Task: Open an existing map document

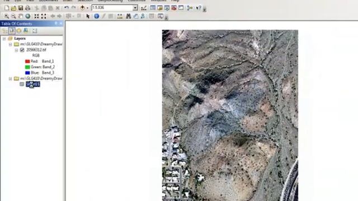Action: tap(13, 8)
